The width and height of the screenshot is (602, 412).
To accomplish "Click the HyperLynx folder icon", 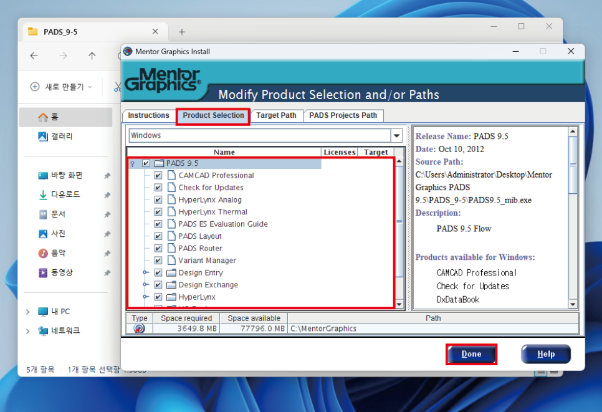I will (171, 297).
